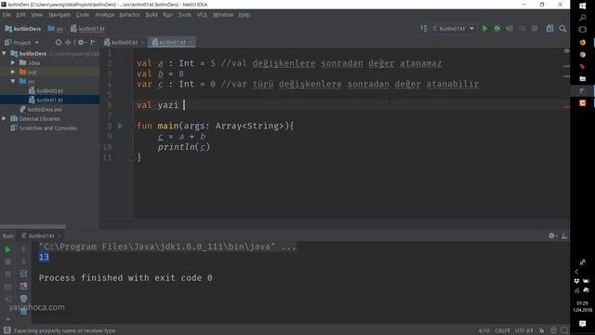
Task: Click the exit icon in Run panel
Action: (7, 299)
